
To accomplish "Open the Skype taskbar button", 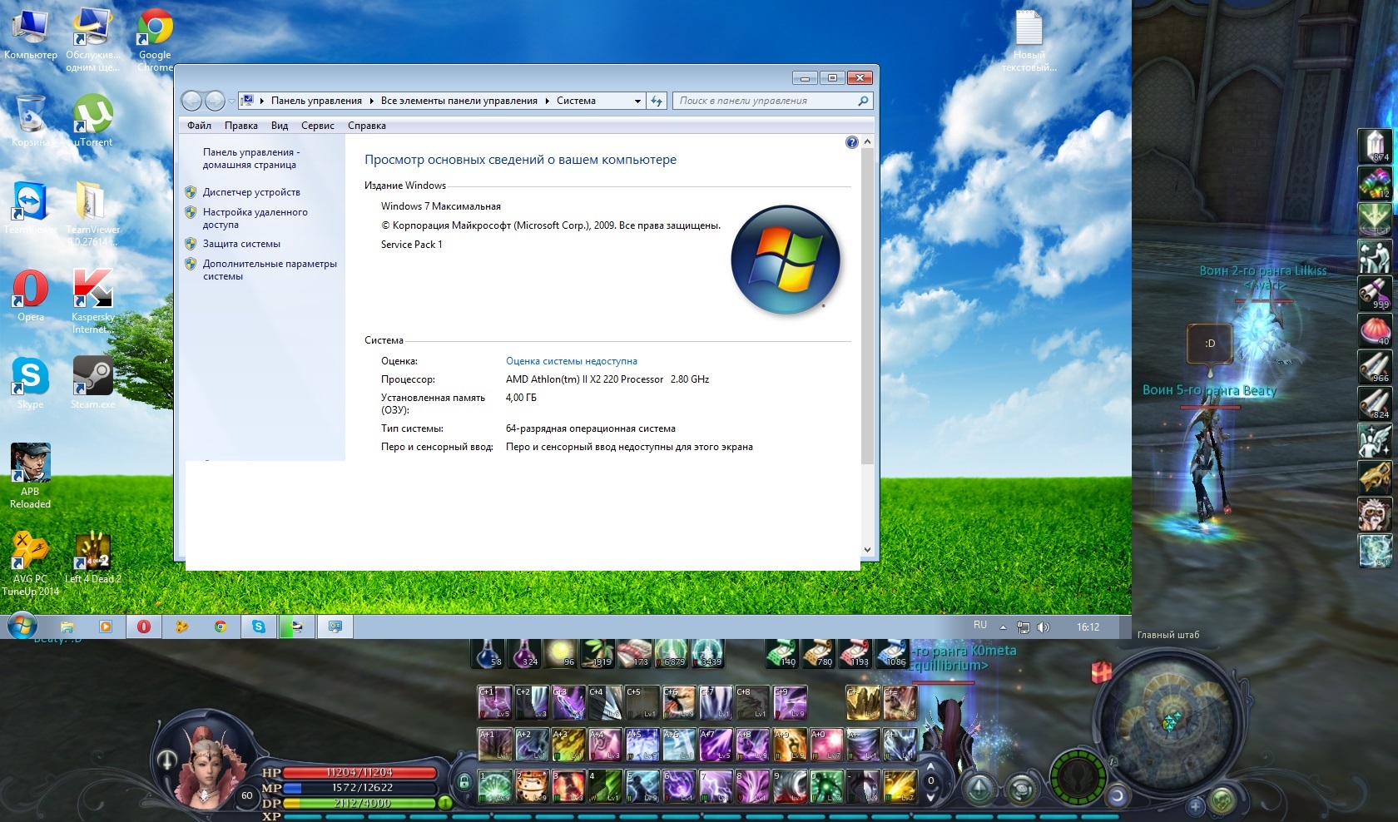I will 259,626.
